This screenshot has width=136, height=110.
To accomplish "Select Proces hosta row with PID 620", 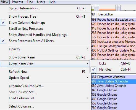I will coord(114,24).
